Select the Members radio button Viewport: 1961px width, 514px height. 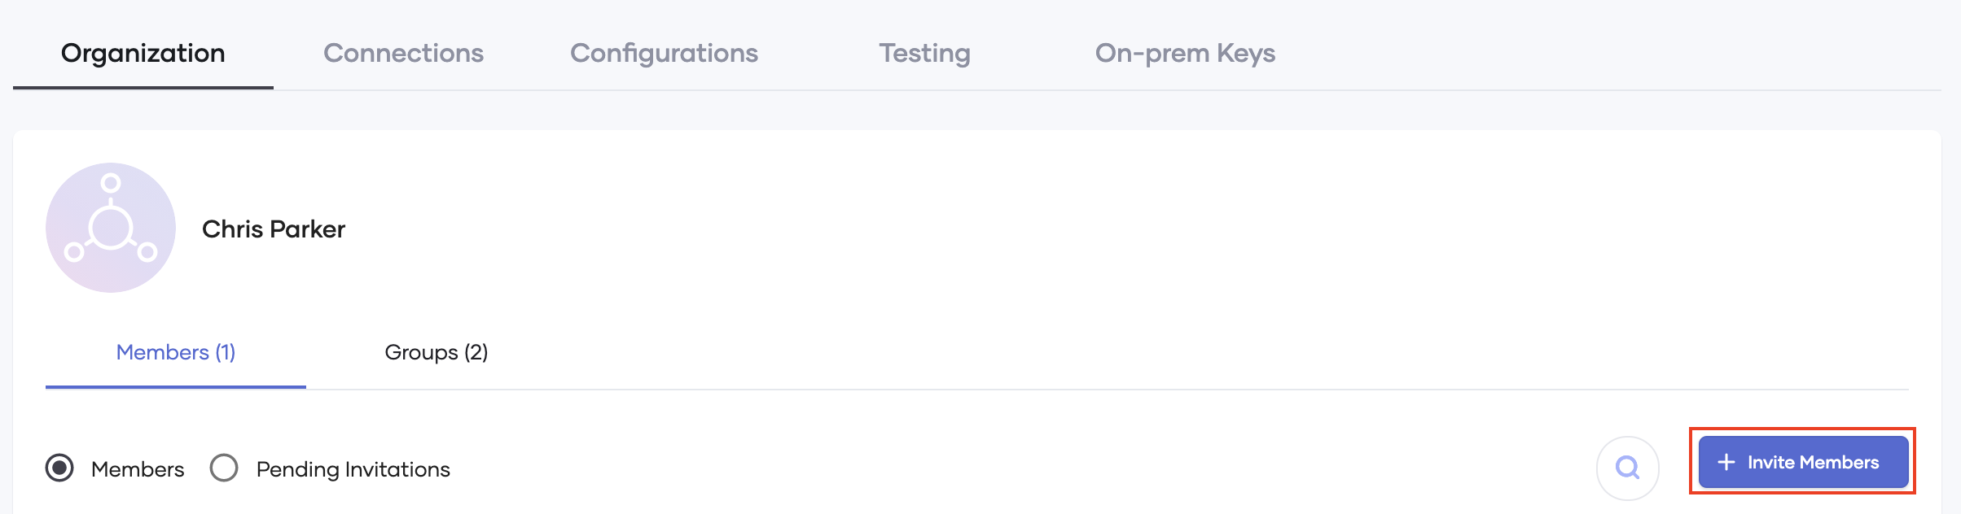click(x=59, y=468)
